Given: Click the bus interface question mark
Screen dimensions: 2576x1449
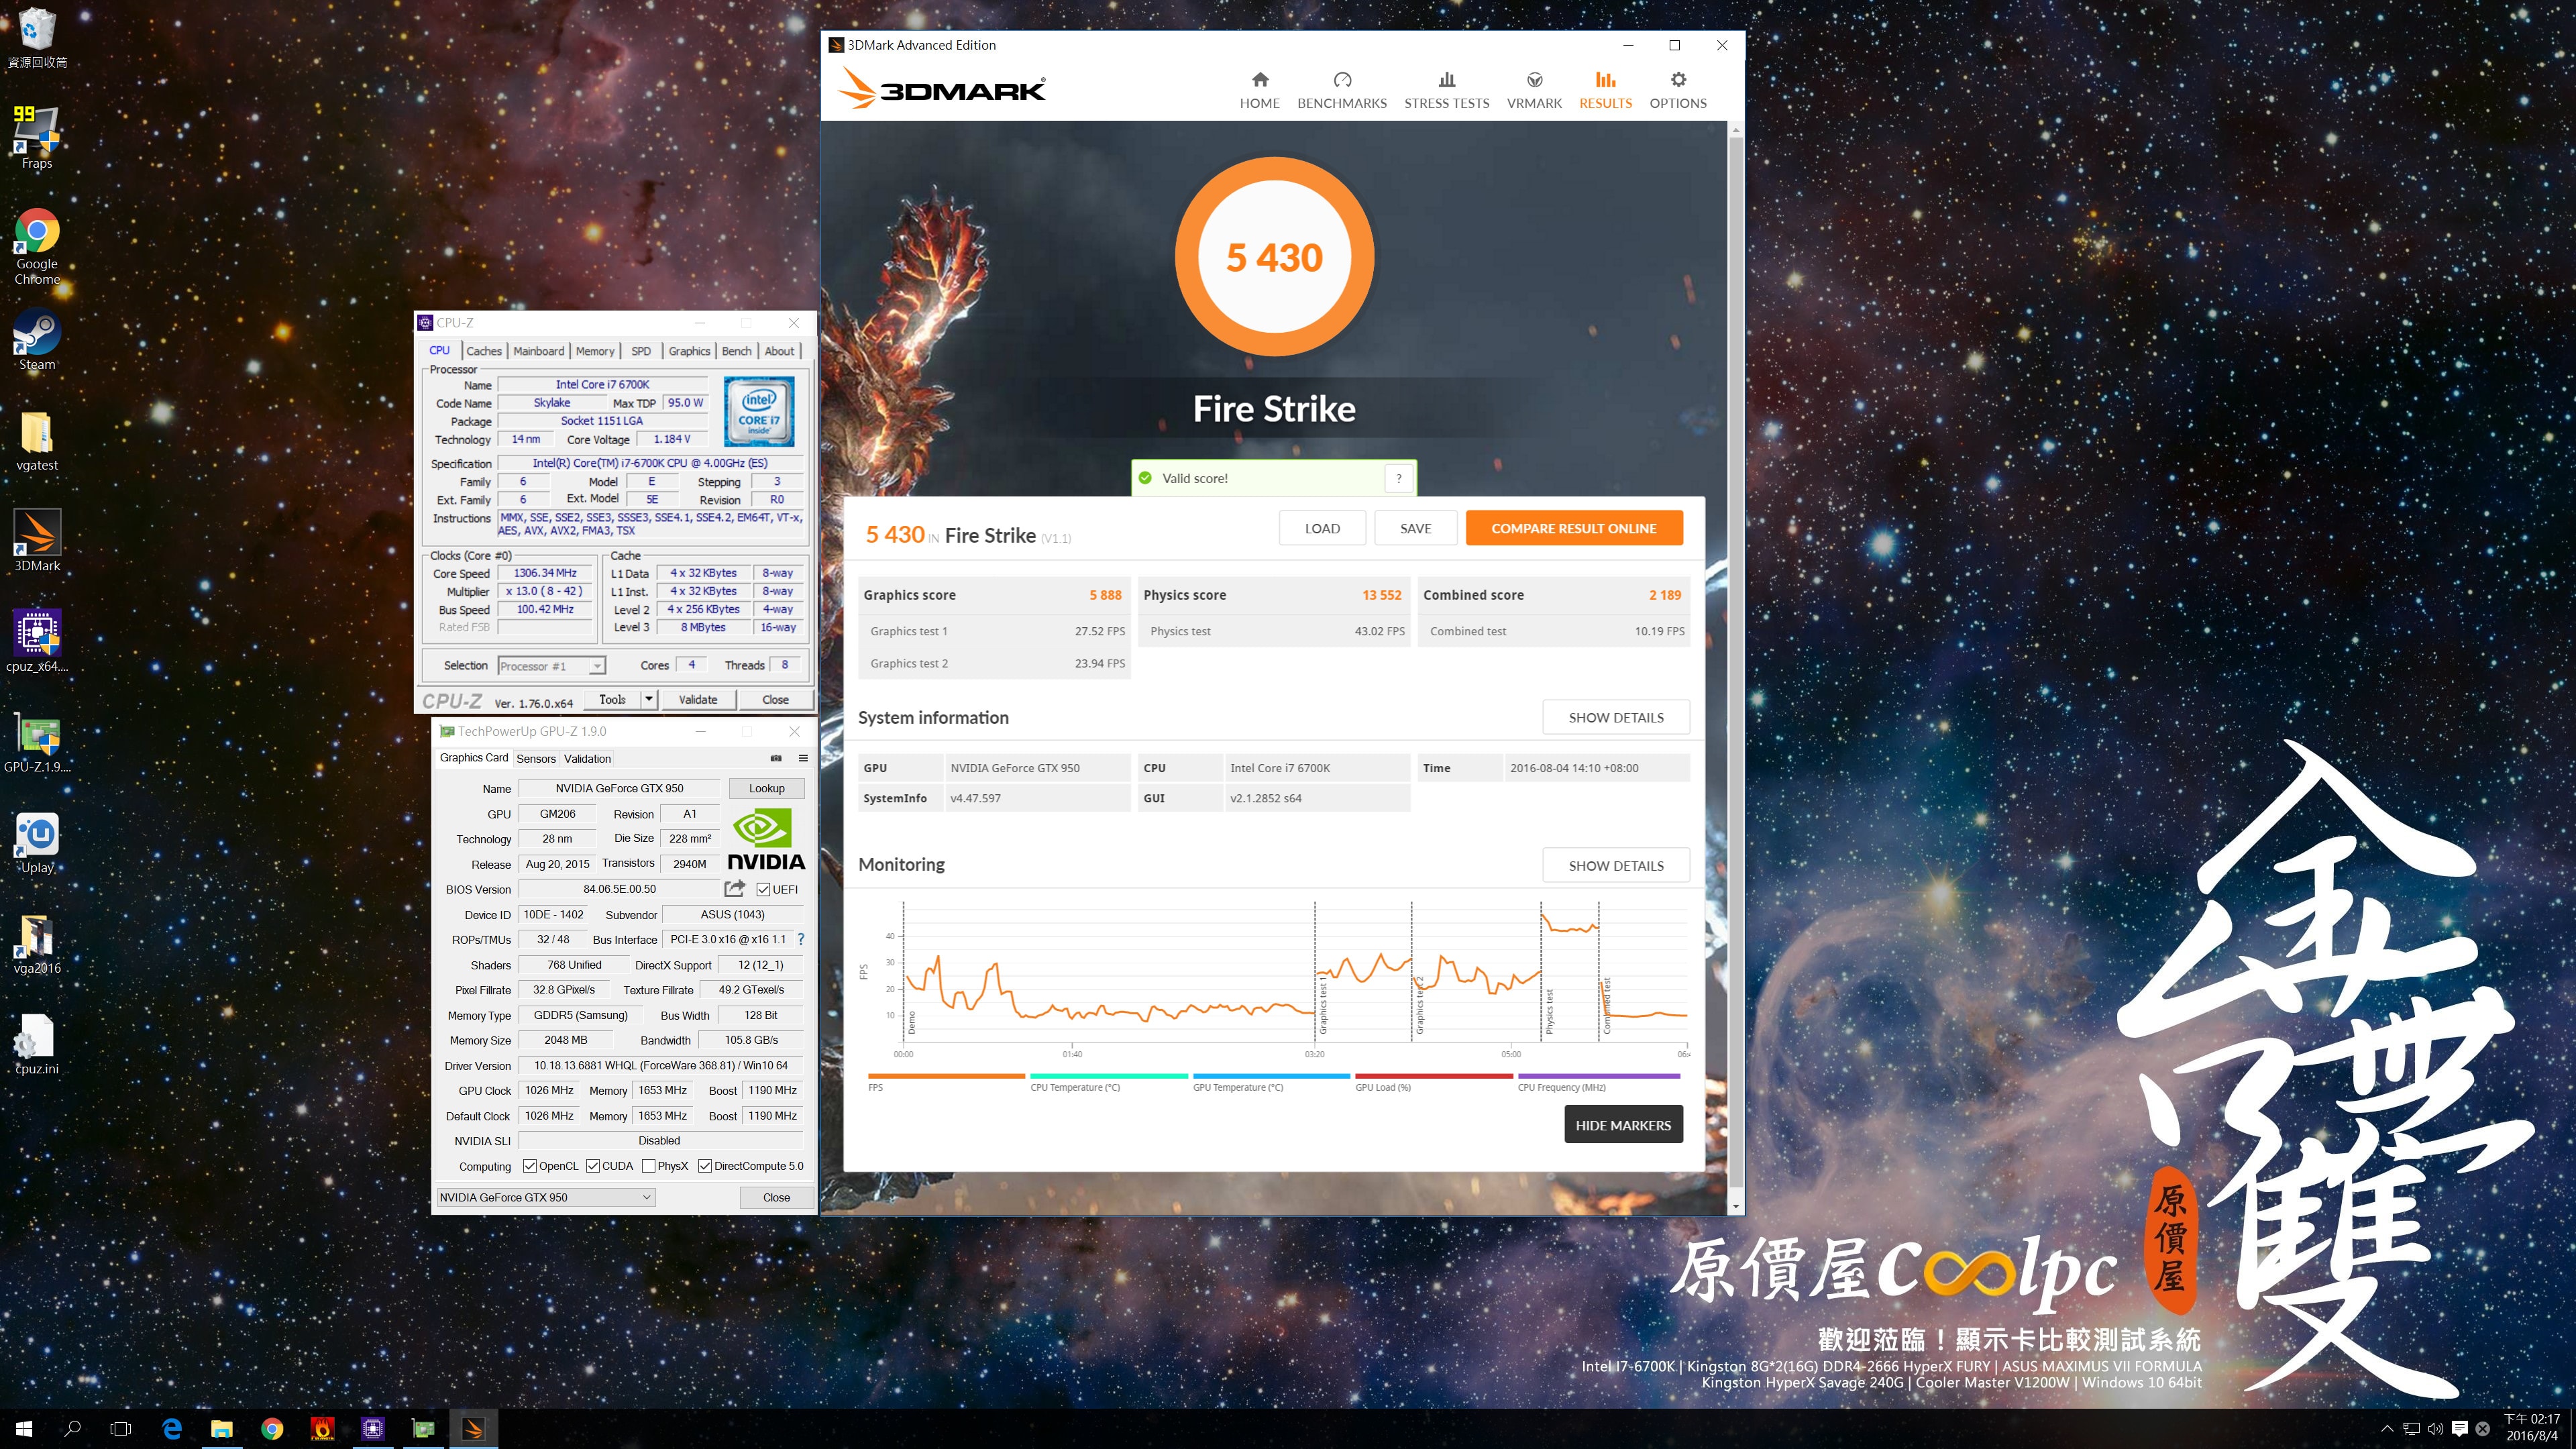Looking at the screenshot, I should coord(801,939).
